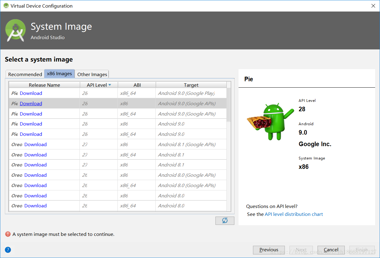Viewport: 380px width, 258px height.
Task: Sort the table by the Release Name column
Action: click(x=44, y=85)
